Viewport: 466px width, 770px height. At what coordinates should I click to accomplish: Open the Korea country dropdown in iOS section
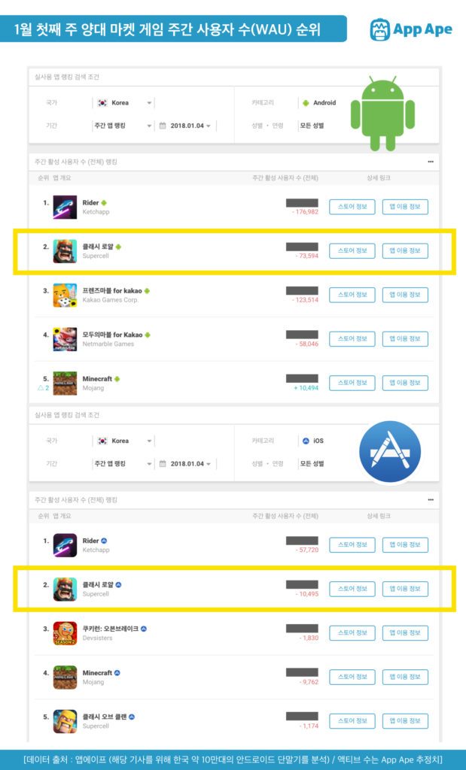click(124, 441)
